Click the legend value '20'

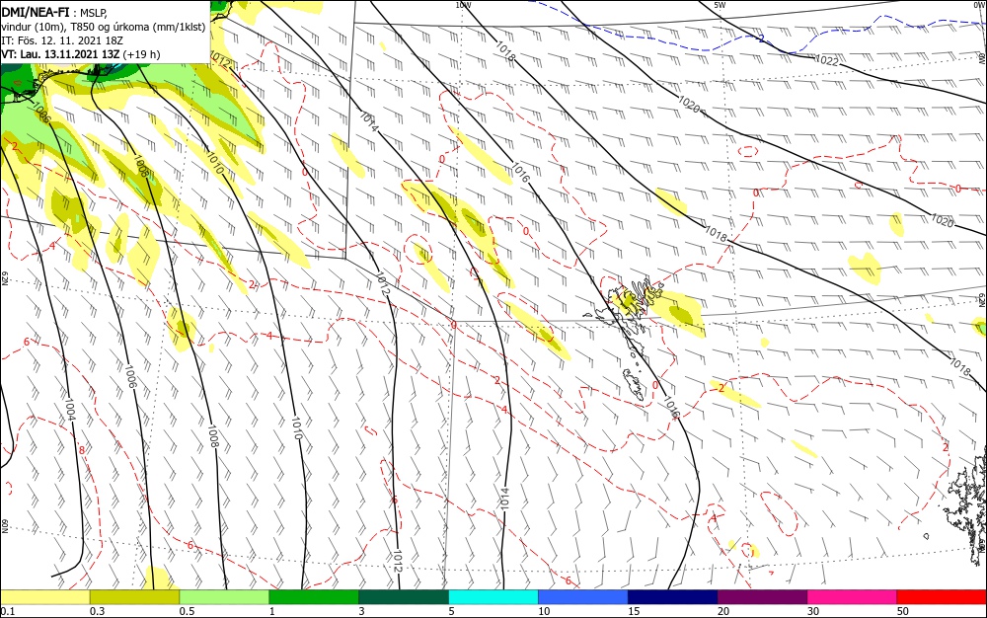click(x=723, y=611)
